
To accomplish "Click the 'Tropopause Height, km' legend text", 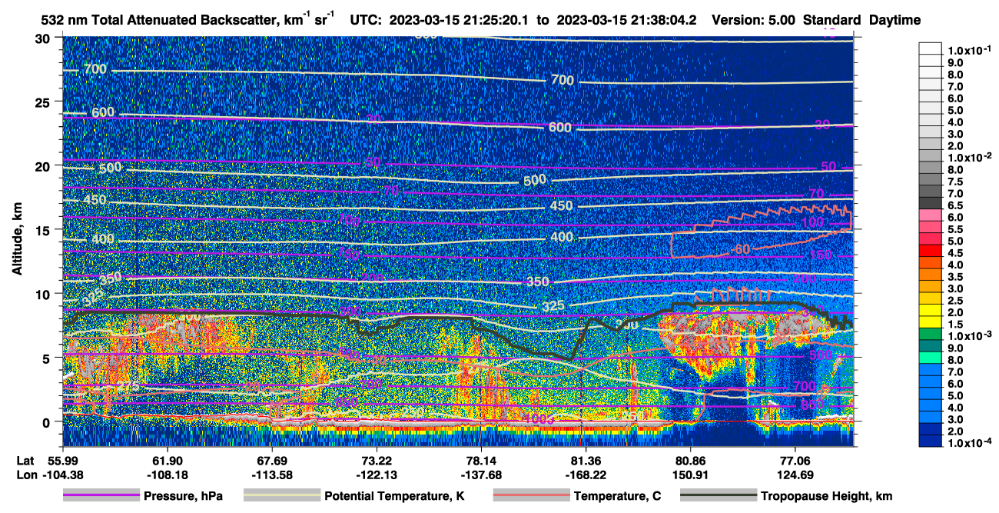I will (x=827, y=496).
